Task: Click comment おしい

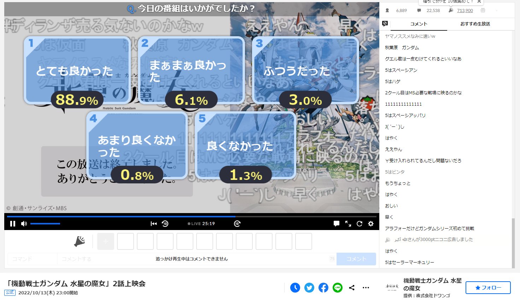Action: tap(391, 206)
